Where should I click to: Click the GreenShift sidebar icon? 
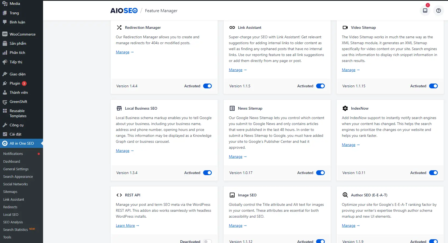click(5, 102)
